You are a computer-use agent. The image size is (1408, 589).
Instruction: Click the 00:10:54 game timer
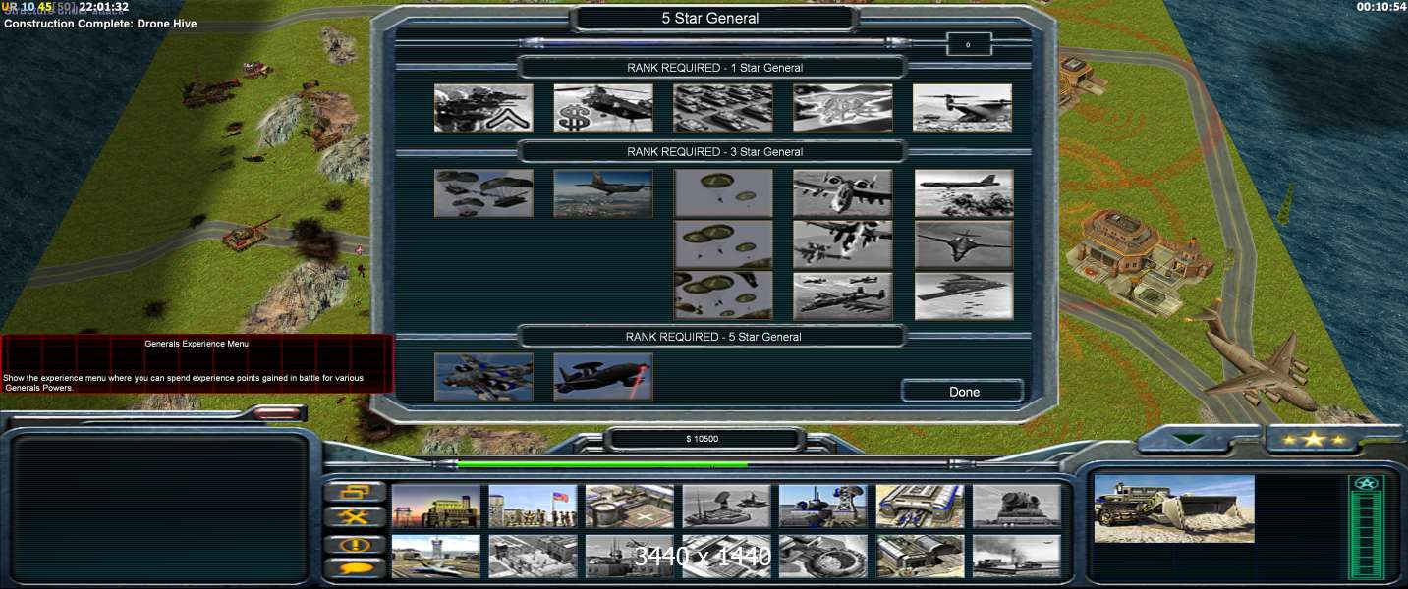(1380, 7)
